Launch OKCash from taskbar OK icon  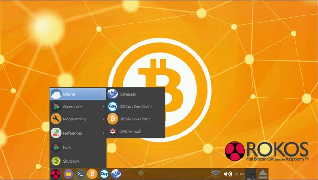pos(104,174)
